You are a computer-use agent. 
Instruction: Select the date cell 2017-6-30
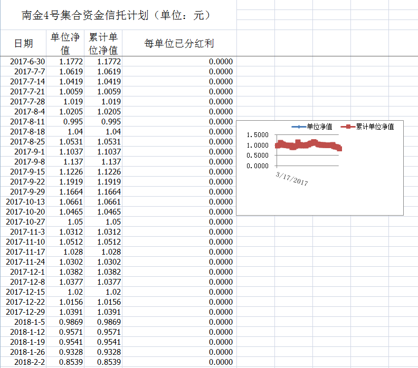coord(27,62)
